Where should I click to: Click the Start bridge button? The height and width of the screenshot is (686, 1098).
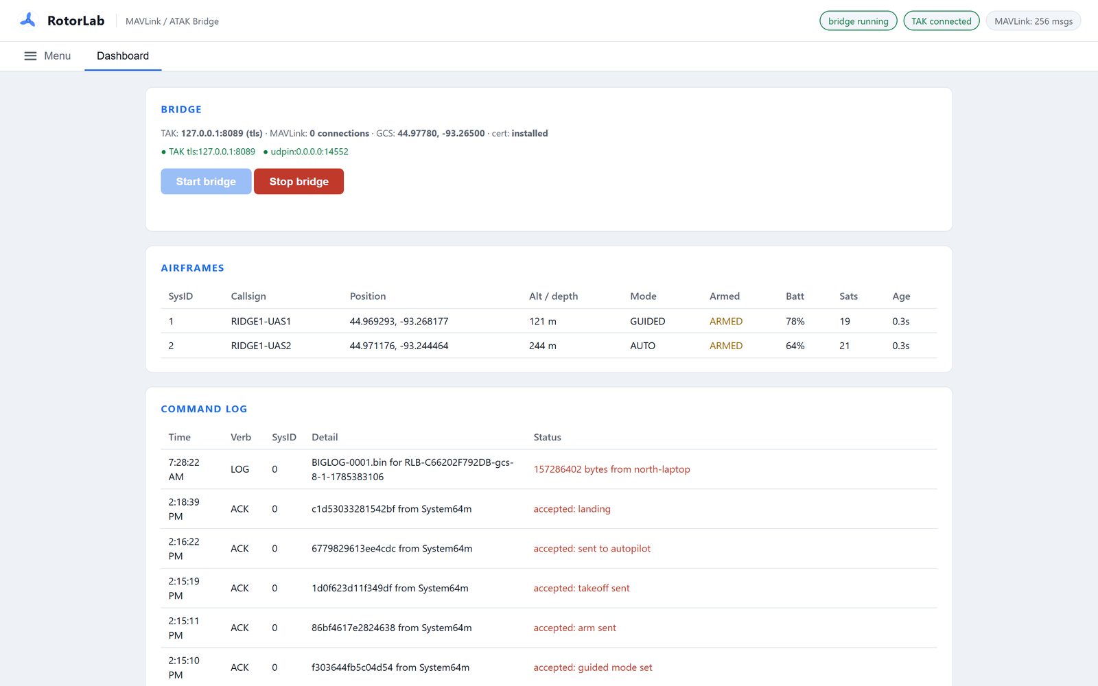(206, 182)
